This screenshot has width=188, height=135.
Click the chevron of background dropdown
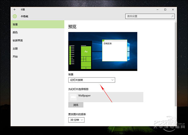click(x=112, y=80)
